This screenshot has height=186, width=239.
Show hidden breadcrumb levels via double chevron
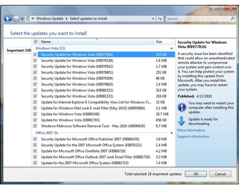tap(33, 18)
